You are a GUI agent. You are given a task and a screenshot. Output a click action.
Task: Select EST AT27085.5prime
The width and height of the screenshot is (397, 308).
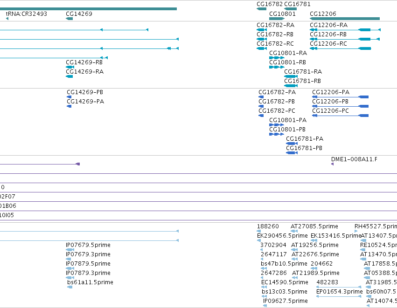[314, 226]
